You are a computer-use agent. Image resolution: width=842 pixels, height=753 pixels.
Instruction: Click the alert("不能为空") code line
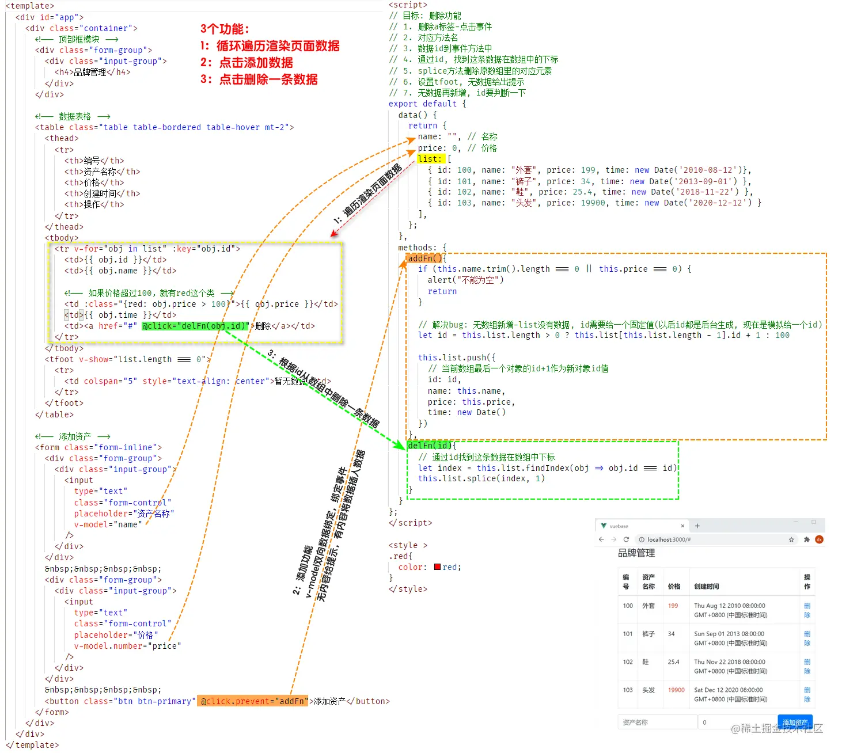[465, 280]
